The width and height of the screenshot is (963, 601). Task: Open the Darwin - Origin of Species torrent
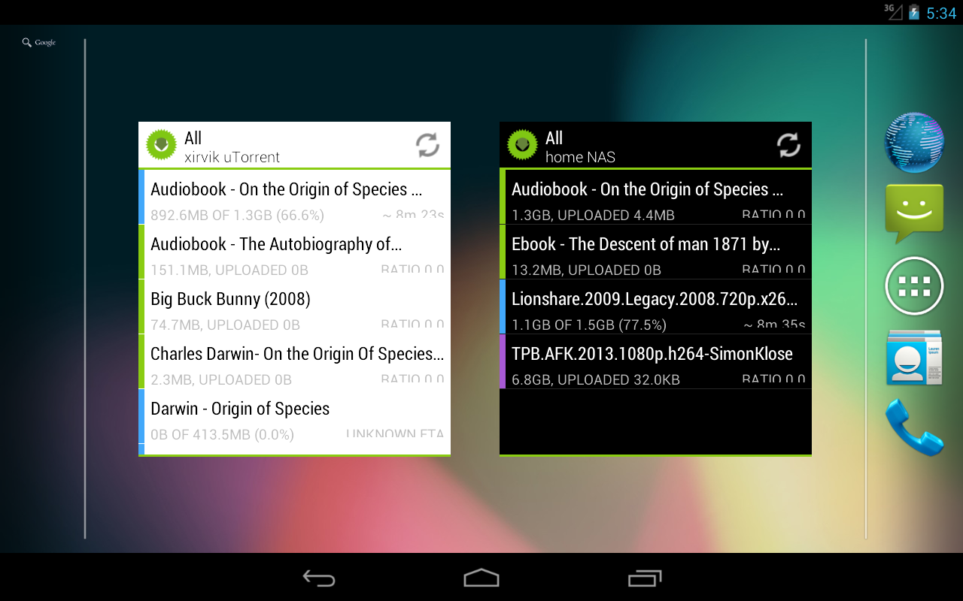(x=293, y=417)
